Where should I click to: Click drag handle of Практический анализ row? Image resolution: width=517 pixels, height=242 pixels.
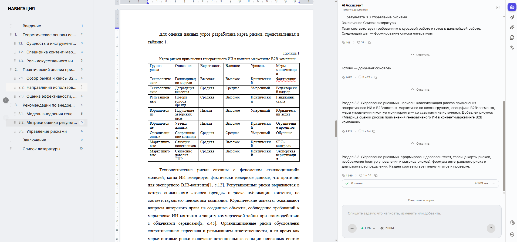point(11,70)
